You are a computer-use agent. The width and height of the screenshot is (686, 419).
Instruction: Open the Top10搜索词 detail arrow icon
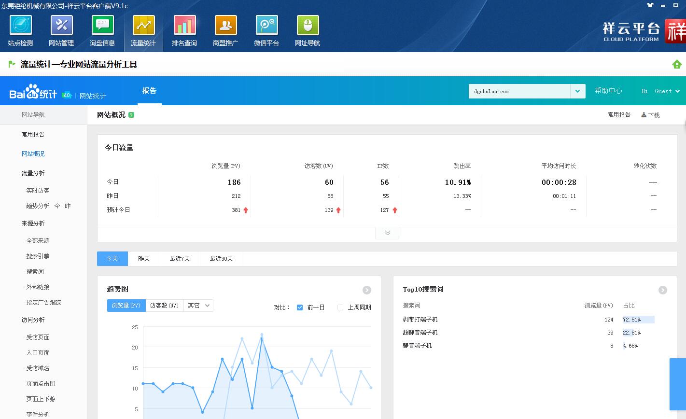pyautogui.click(x=663, y=290)
